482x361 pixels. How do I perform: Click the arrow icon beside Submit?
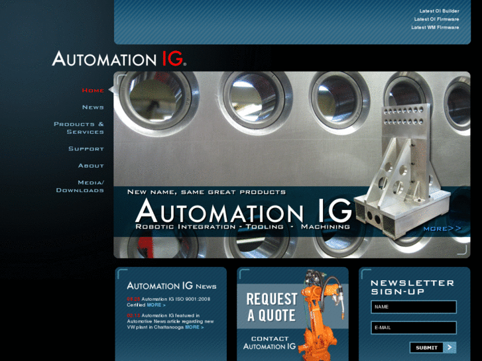(450, 348)
